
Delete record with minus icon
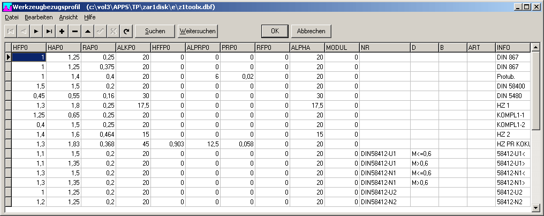tap(75, 31)
